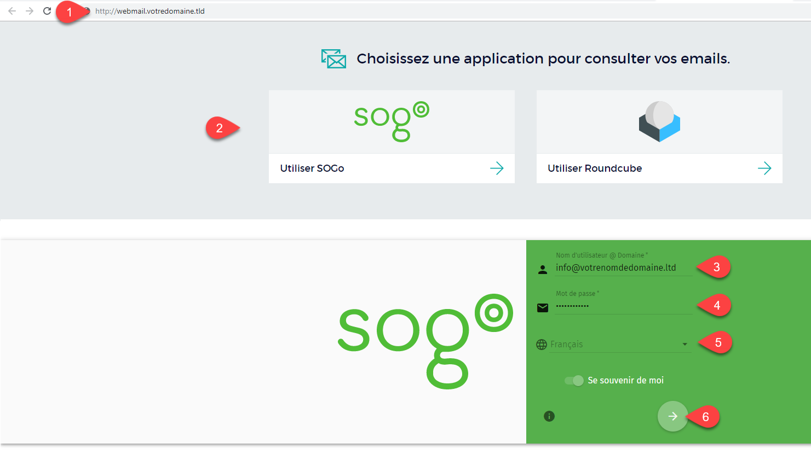This screenshot has height=472, width=811.
Task: Click the Mot de passe field
Action: (x=623, y=306)
